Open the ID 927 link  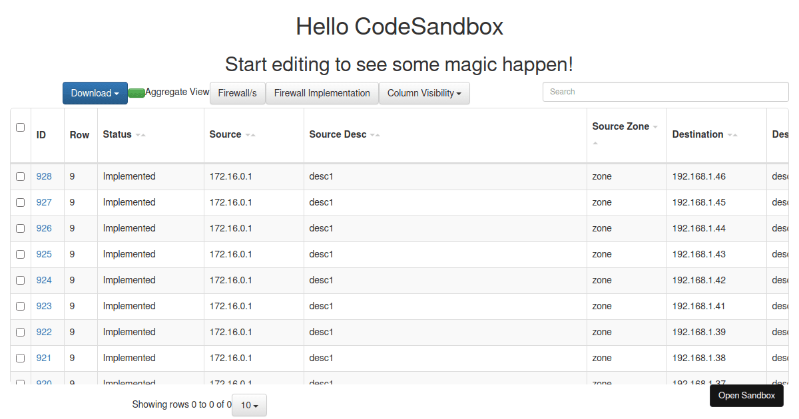44,202
